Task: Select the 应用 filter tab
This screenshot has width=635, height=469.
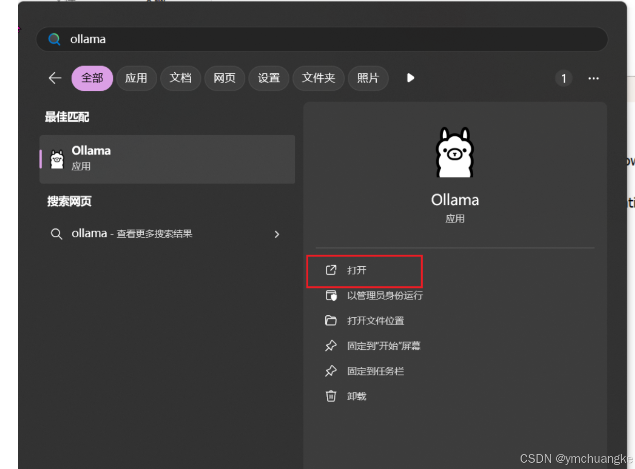Action: point(137,78)
